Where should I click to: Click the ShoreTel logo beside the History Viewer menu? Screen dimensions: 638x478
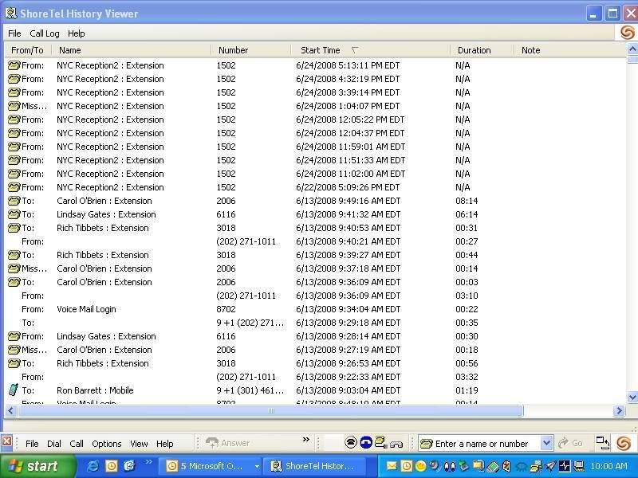point(627,33)
